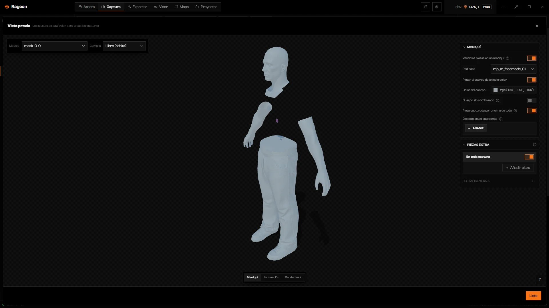Toggle Vestir las piezas en un maniquí switch
The width and height of the screenshot is (549, 308).
[532, 58]
